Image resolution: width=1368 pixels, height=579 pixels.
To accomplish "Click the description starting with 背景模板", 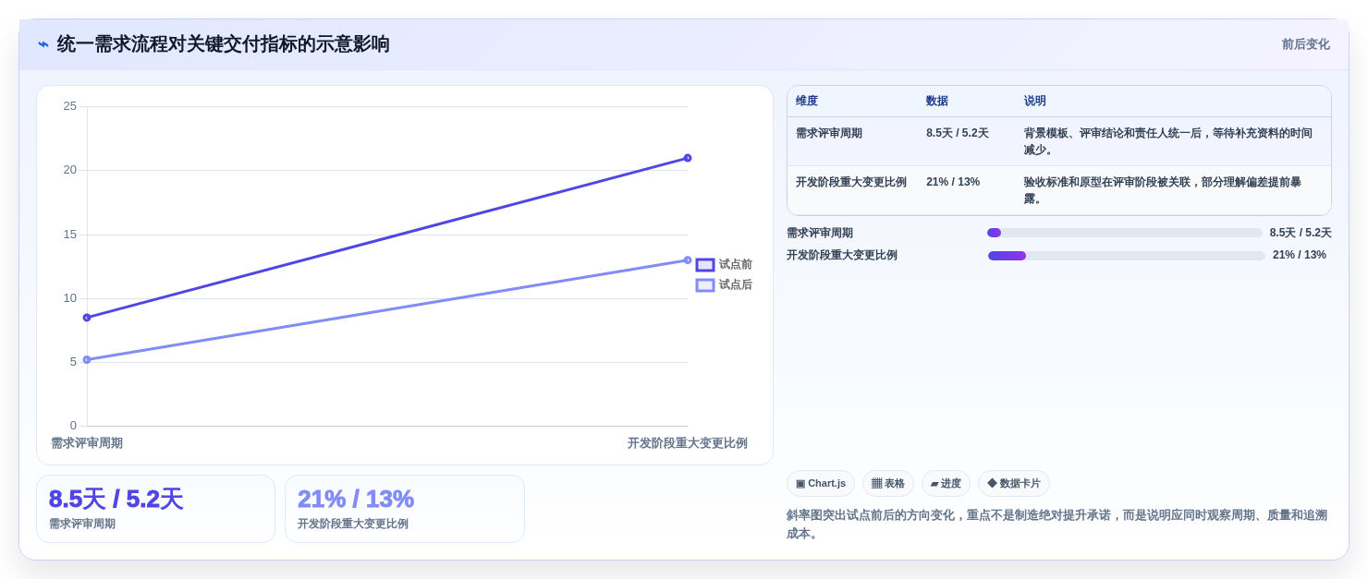I will point(1168,141).
